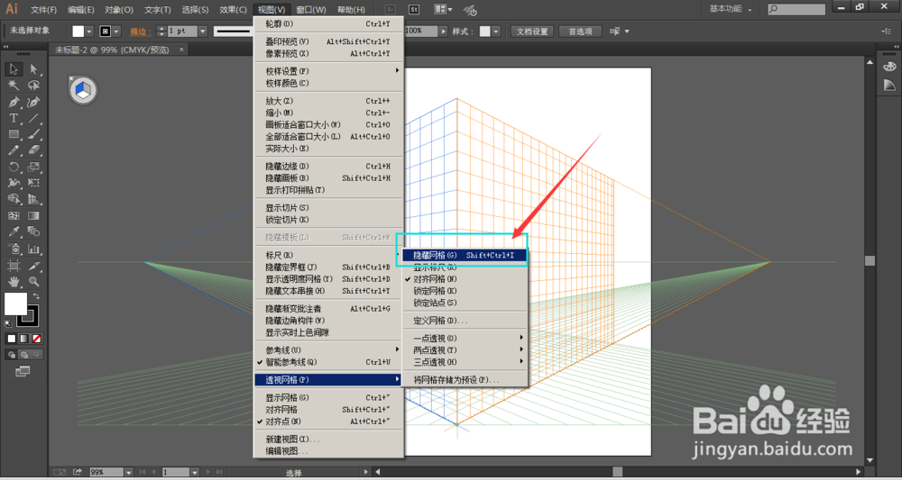The height and width of the screenshot is (480, 902).
Task: Open the 样式 style dropdown arrow
Action: [x=496, y=32]
